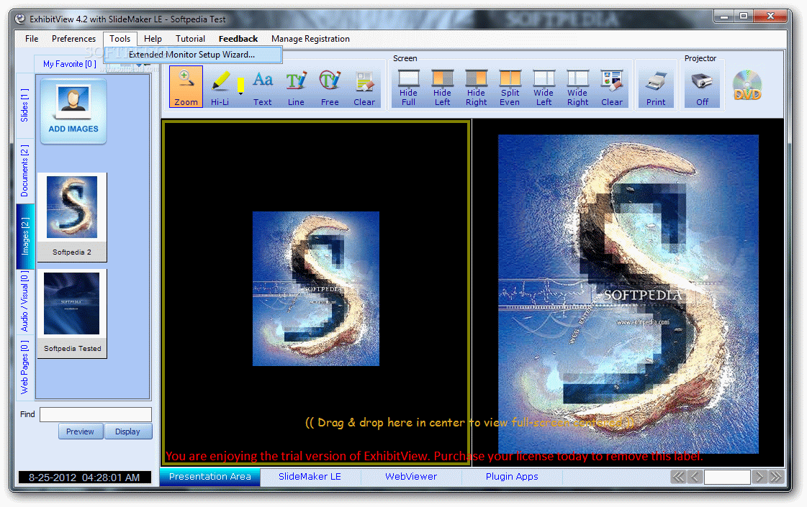The height and width of the screenshot is (507, 807).
Task: Click the right presentation image
Action: coord(628,294)
